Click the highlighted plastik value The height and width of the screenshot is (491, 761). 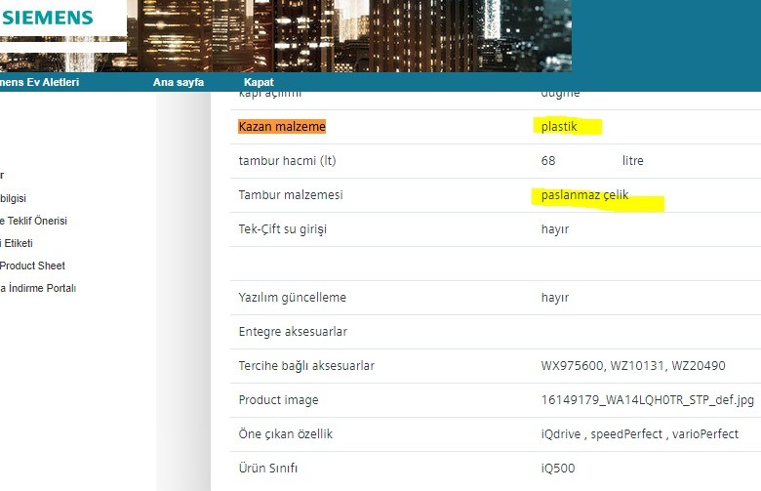[559, 126]
